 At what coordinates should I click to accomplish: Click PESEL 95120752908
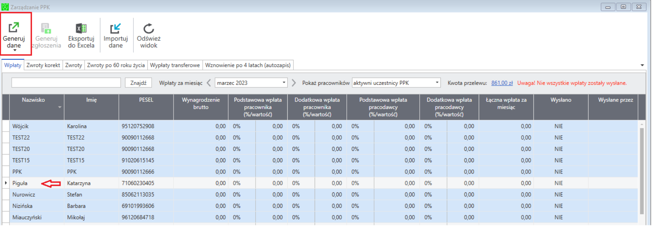pyautogui.click(x=138, y=126)
